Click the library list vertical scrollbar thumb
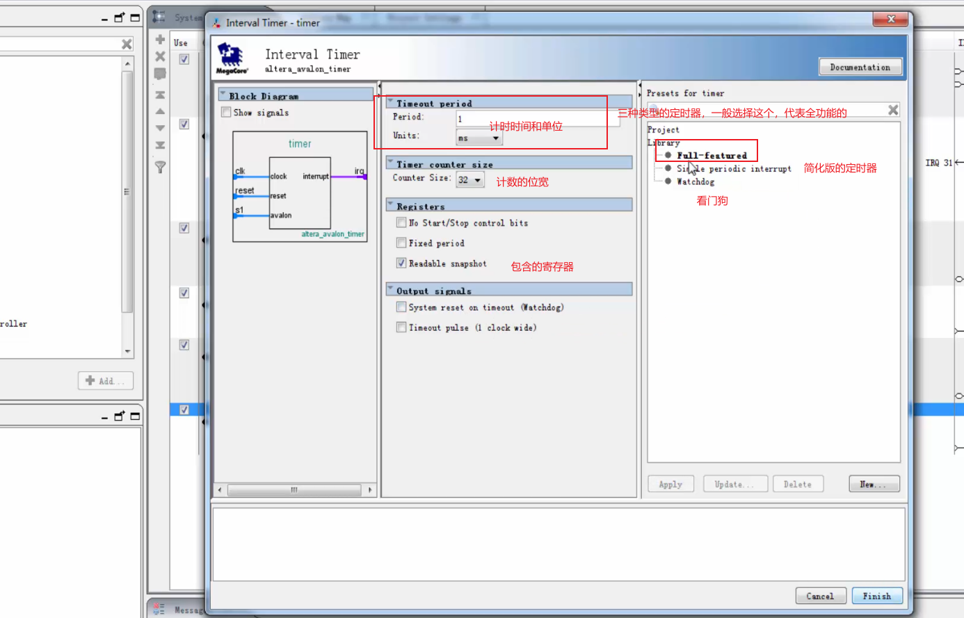This screenshot has height=618, width=964. (x=127, y=192)
